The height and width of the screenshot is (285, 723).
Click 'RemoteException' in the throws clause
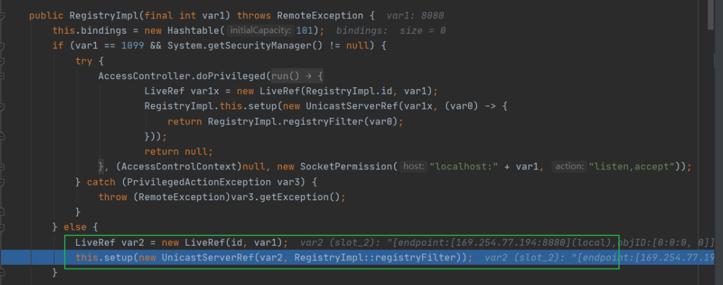[x=320, y=15]
